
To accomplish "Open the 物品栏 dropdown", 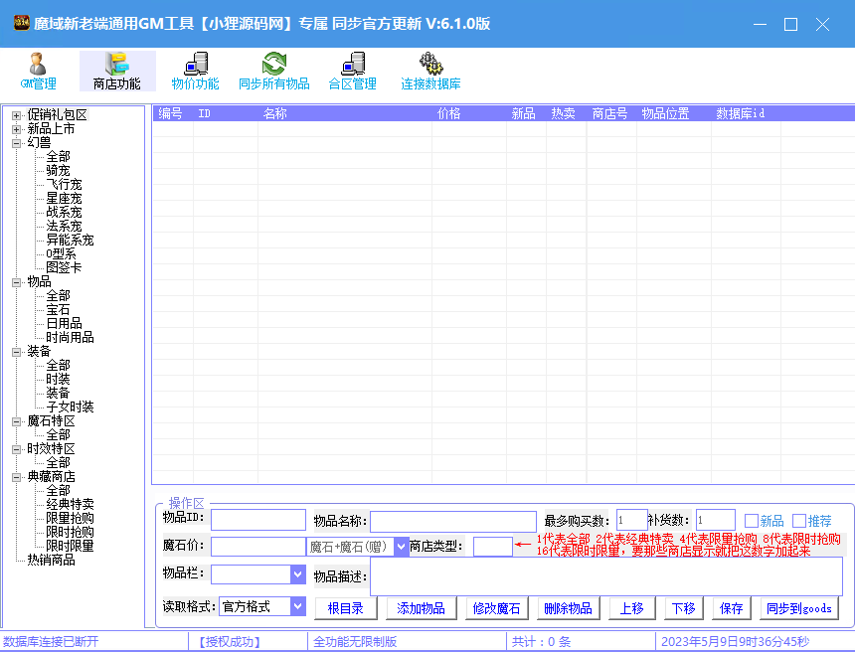I will pos(297,574).
